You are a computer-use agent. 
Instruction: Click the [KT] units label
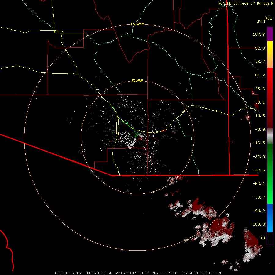pos(261,21)
